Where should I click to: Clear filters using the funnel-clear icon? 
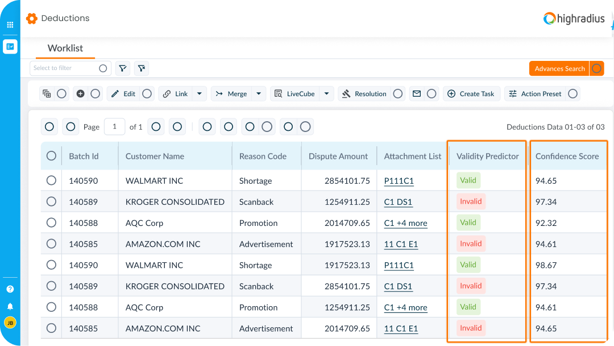[141, 68]
